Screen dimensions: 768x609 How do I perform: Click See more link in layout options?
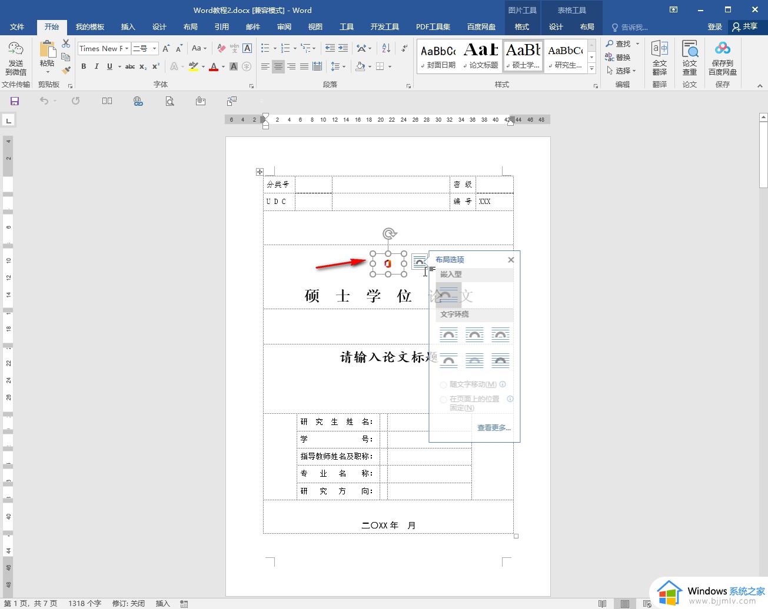(494, 428)
